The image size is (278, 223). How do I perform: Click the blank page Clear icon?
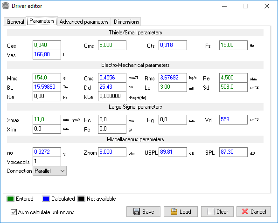(x=211, y=211)
